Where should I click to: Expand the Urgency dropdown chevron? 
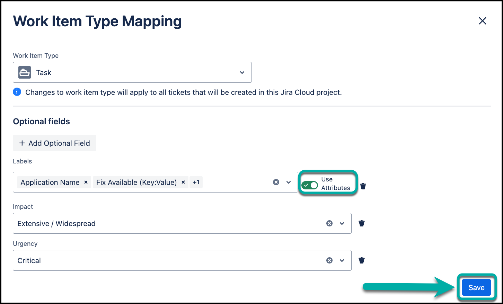[x=342, y=260]
